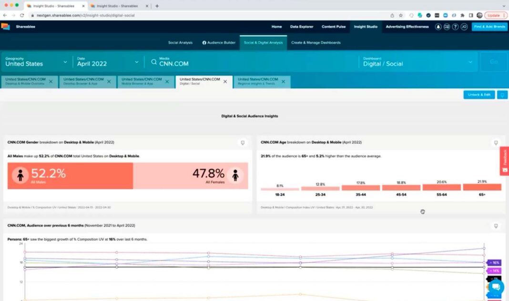This screenshot has width=509, height=301.
Task: Click the Go button
Action: point(494,61)
